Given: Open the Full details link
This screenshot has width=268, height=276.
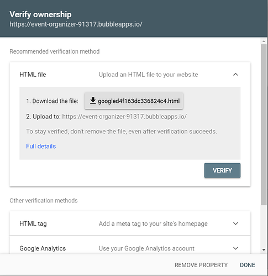Looking at the screenshot, I should 41,146.
